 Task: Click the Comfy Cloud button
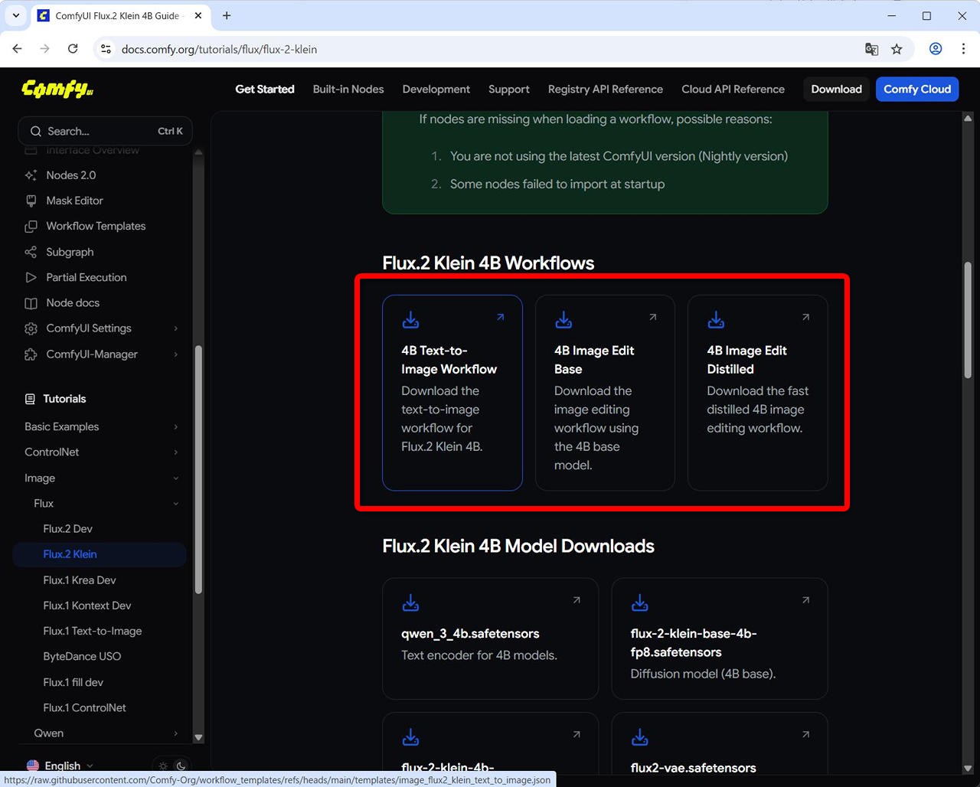click(x=916, y=89)
